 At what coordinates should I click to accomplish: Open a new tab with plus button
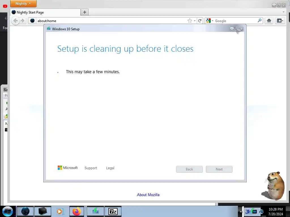coord(84,12)
